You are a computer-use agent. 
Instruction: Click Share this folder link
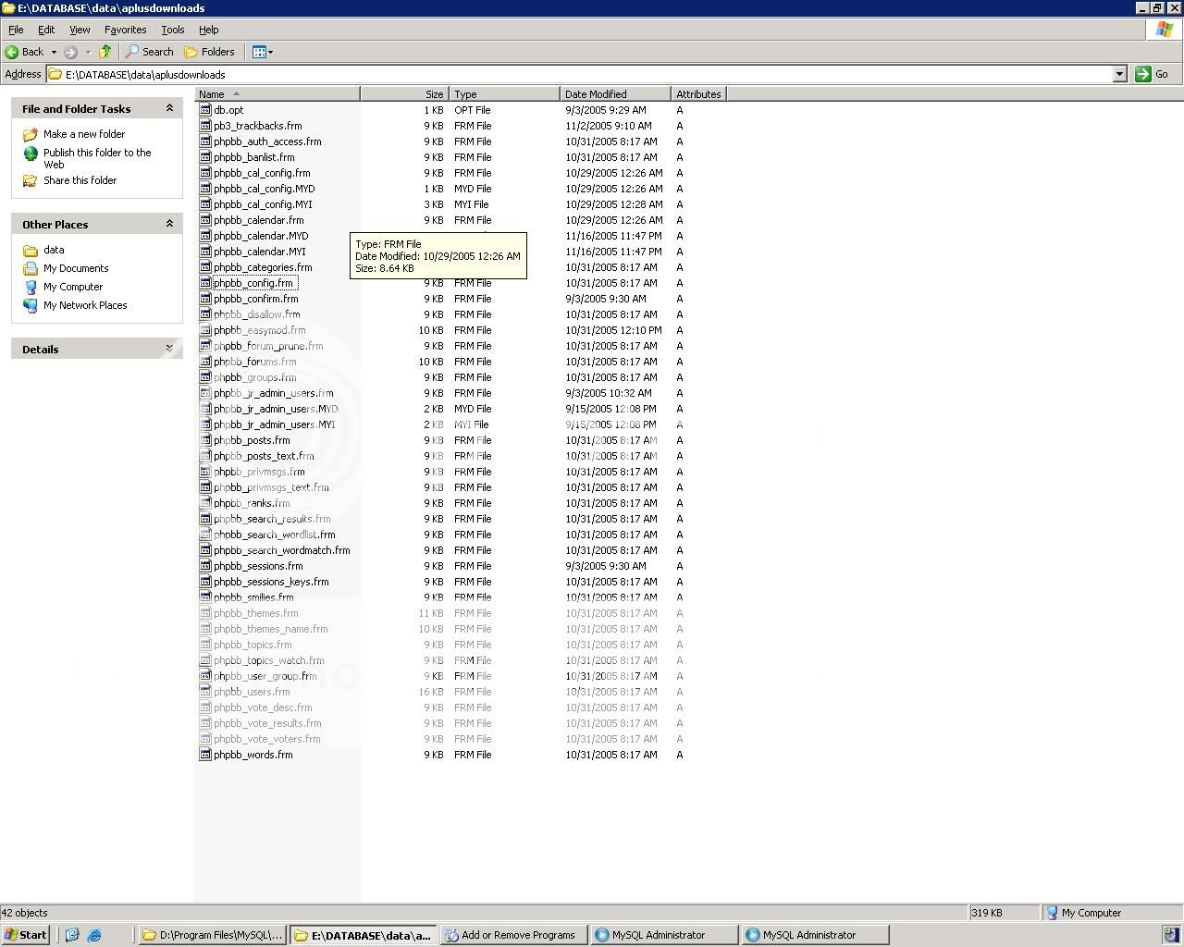[80, 180]
